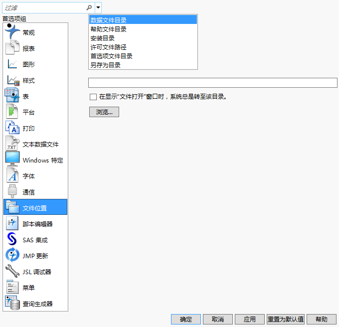Choose the 样式 styles icon

click(13, 80)
